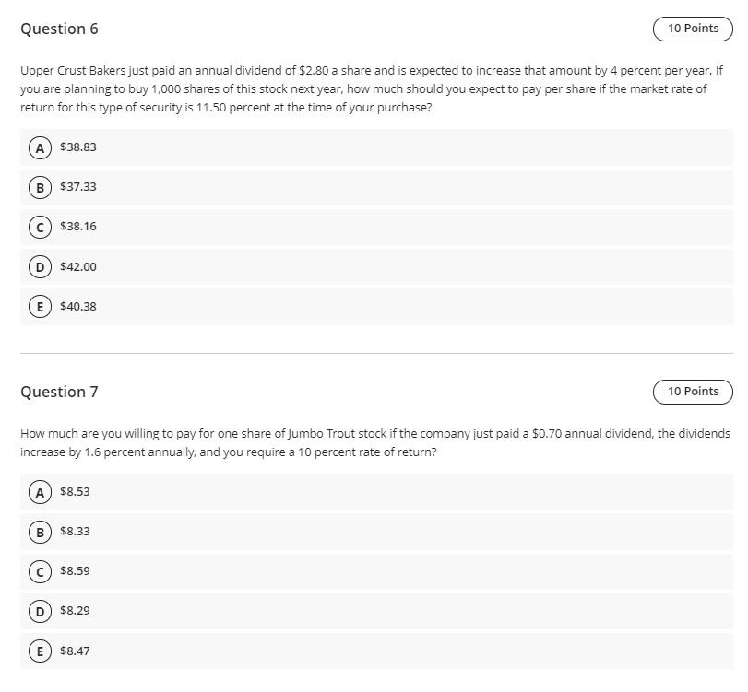Image resolution: width=748 pixels, height=692 pixels.
Task: Pick answer C $8.59 in Question 7
Action: point(40,571)
